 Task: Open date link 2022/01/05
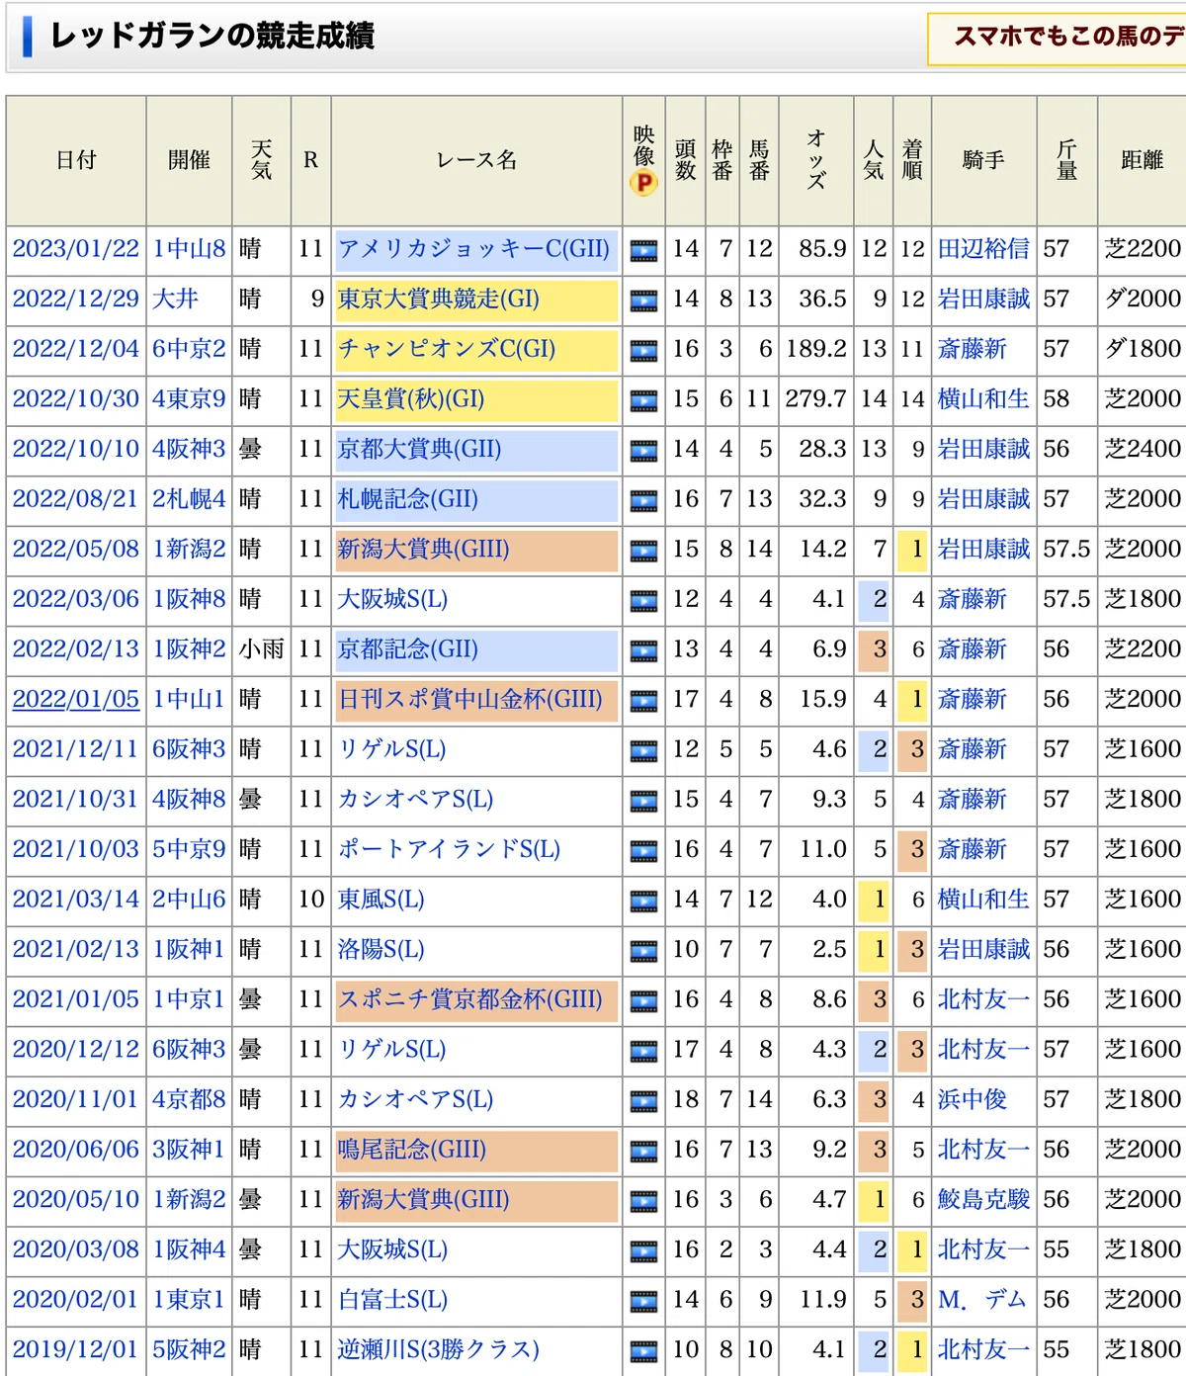click(76, 699)
